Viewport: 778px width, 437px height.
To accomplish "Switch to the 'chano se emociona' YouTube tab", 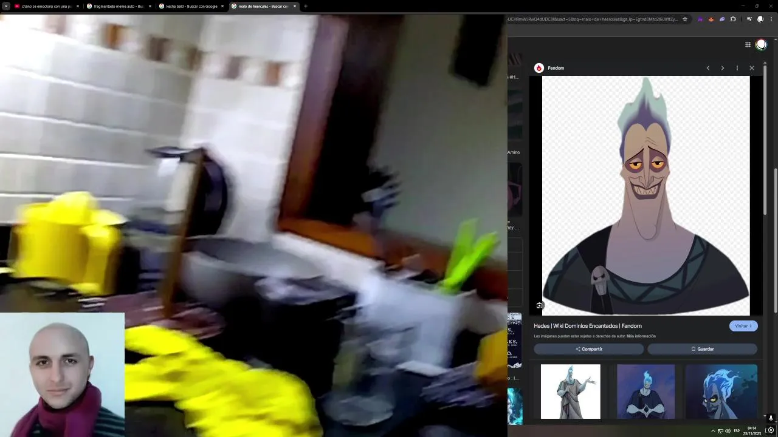I will (x=47, y=6).
